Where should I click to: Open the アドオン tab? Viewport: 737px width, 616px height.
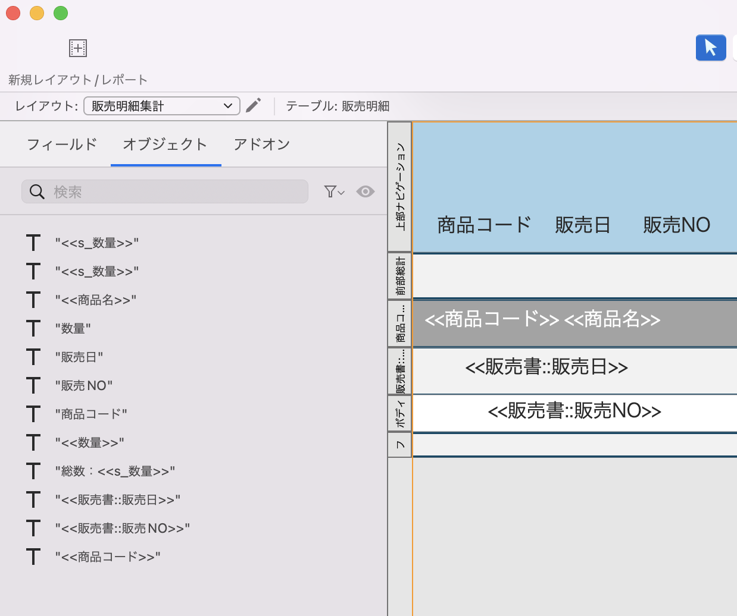point(262,144)
